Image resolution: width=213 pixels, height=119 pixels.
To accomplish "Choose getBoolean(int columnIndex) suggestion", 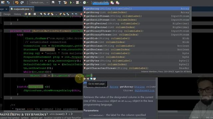I will tap(136, 50).
